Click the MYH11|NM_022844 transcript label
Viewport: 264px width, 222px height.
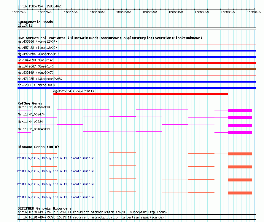point(31,122)
